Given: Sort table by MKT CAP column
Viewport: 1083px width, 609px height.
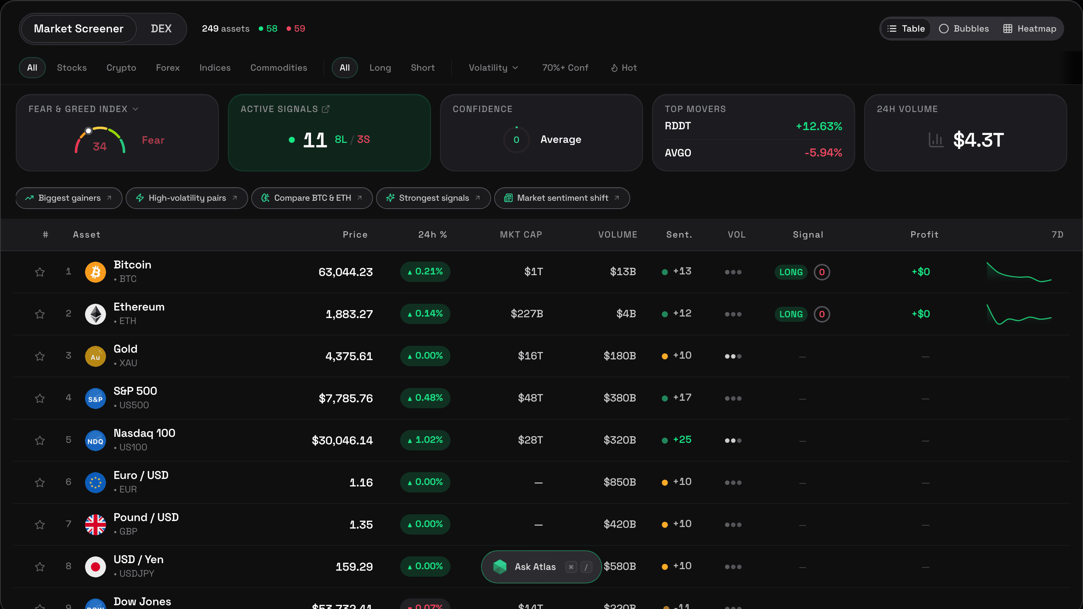Looking at the screenshot, I should click(x=521, y=235).
